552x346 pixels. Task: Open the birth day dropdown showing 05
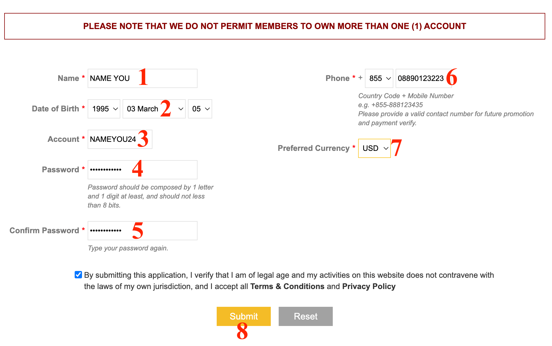(x=200, y=109)
